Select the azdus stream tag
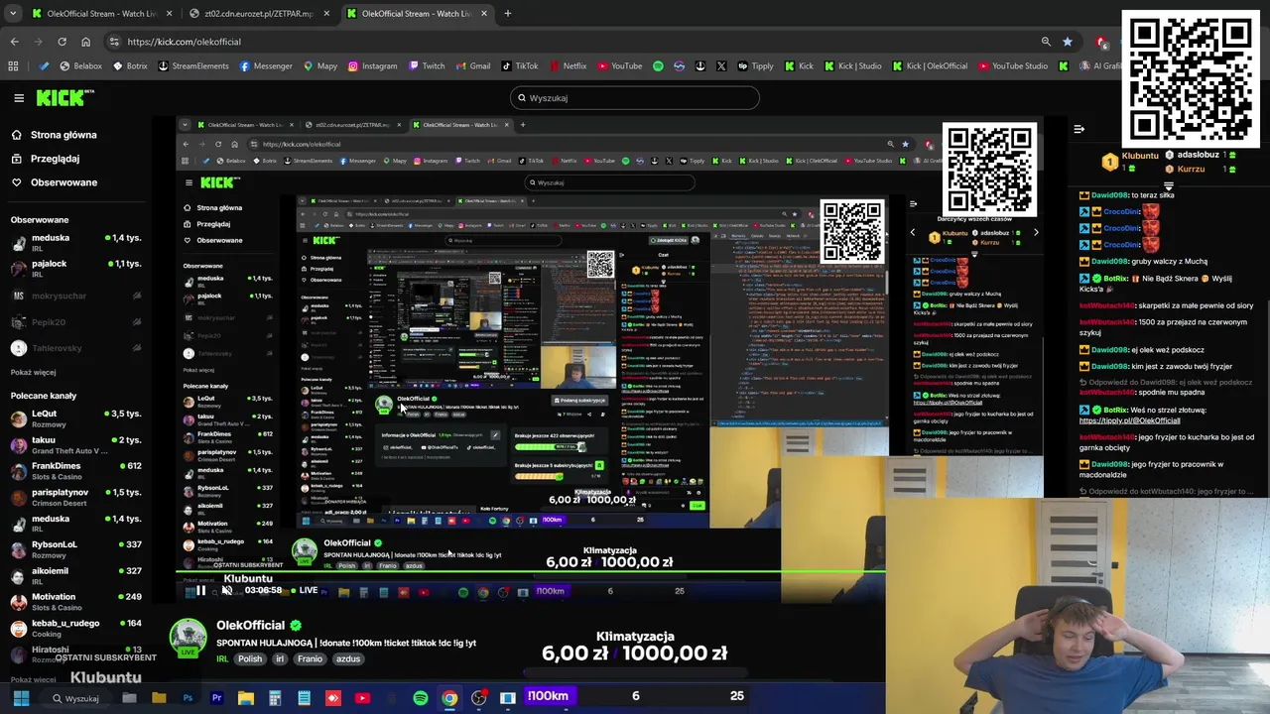Viewport: 1270px width, 714px height. pyautogui.click(x=347, y=658)
